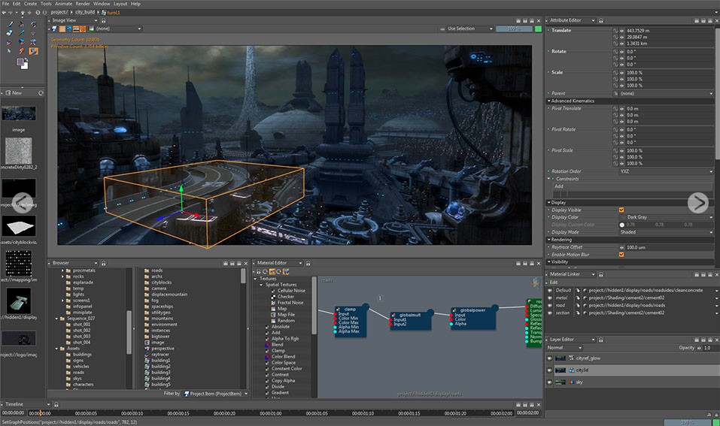The height and width of the screenshot is (426, 720).
Task: Disable the Enable Motion Blur checkbox
Action: coord(621,254)
